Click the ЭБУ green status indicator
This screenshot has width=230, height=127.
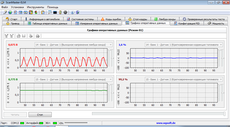click(x=55, y=123)
